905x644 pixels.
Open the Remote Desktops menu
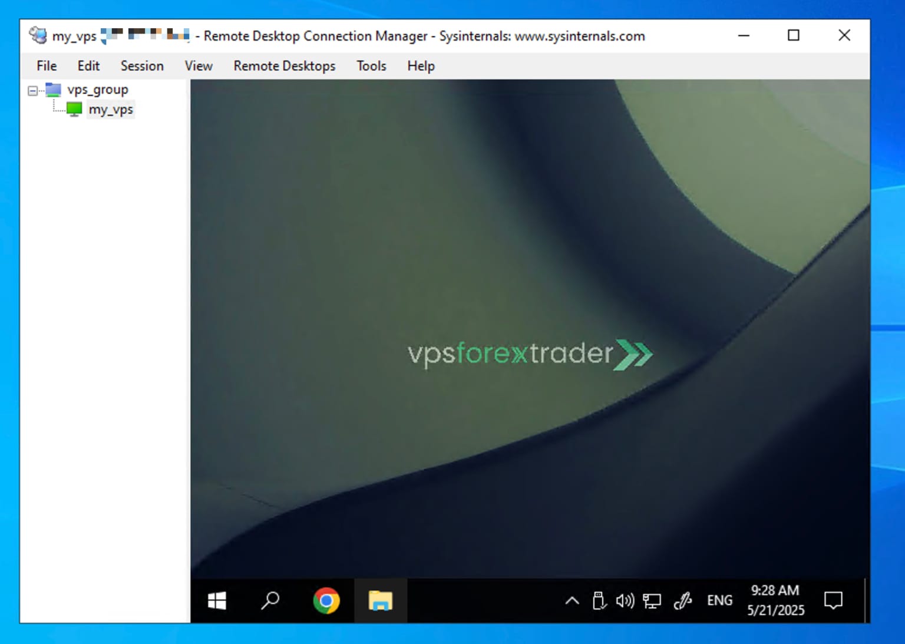click(x=284, y=65)
